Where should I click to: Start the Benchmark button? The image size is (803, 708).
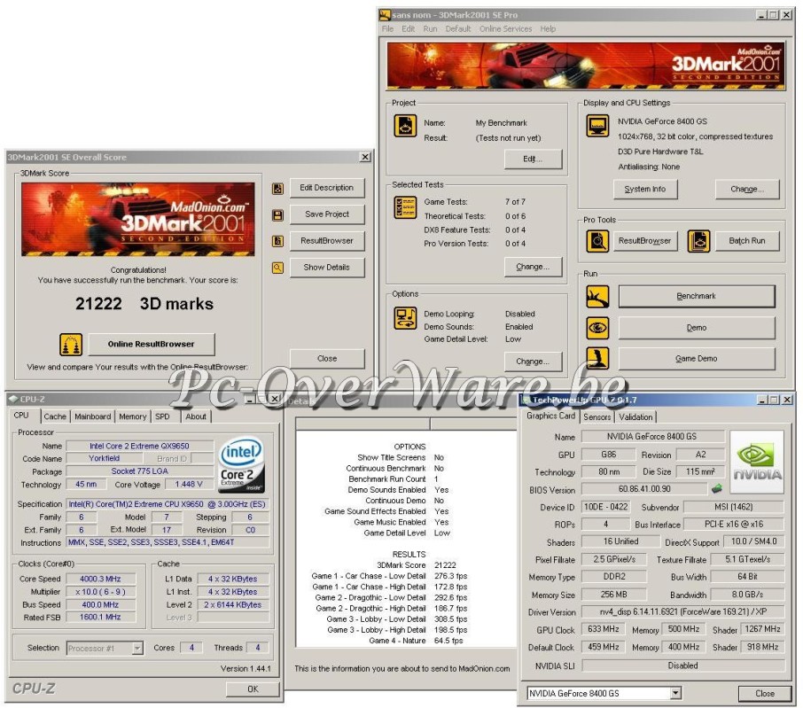[x=697, y=297]
